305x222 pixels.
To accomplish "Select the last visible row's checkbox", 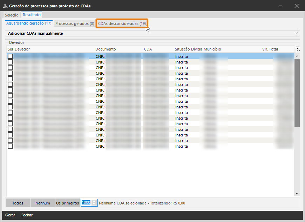I will pos(11,146).
